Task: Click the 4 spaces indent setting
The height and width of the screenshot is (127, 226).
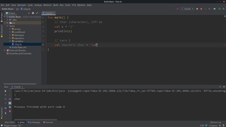Action: click(x=213, y=126)
